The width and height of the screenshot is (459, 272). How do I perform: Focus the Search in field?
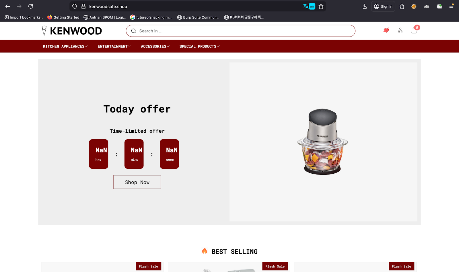pyautogui.click(x=240, y=31)
